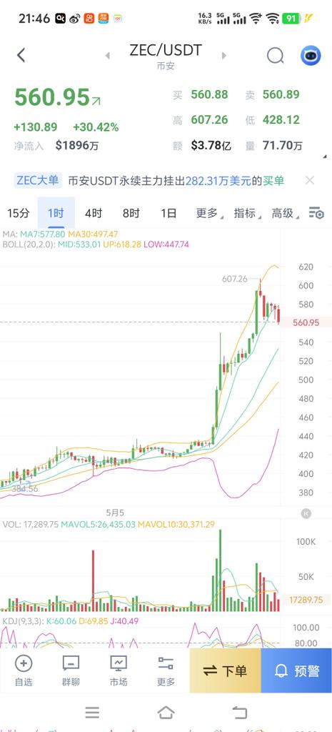This screenshot has width=332, height=732.
Task: Tap the 买单 link in banner
Action: click(x=273, y=181)
